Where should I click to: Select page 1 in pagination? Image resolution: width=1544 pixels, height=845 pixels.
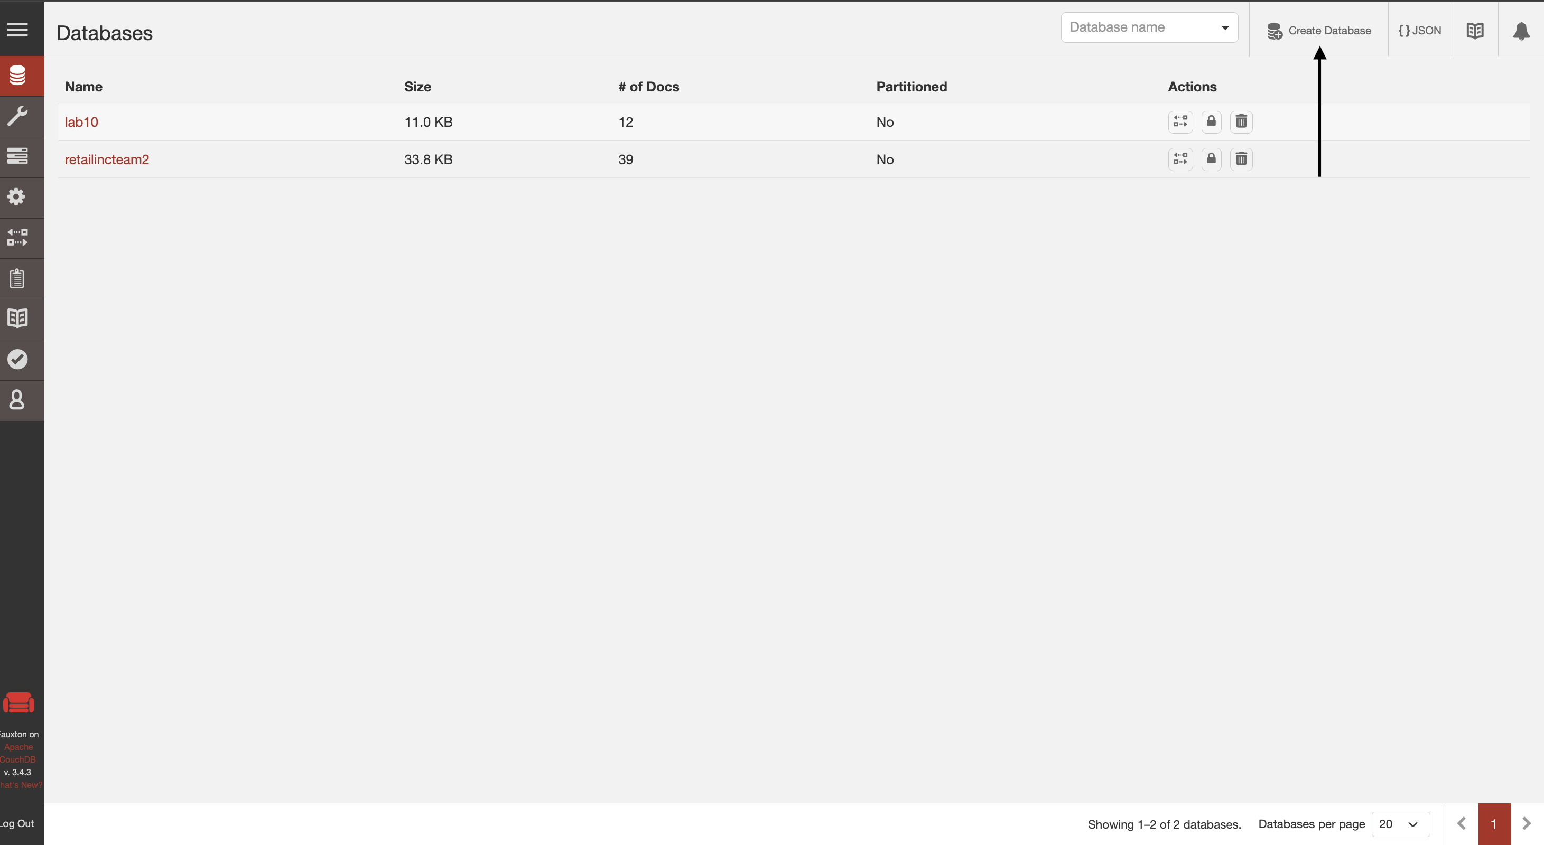pos(1494,824)
